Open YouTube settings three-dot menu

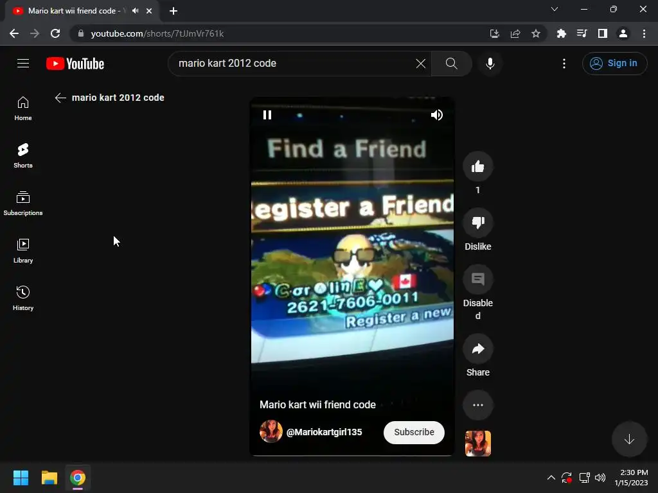[x=564, y=64]
